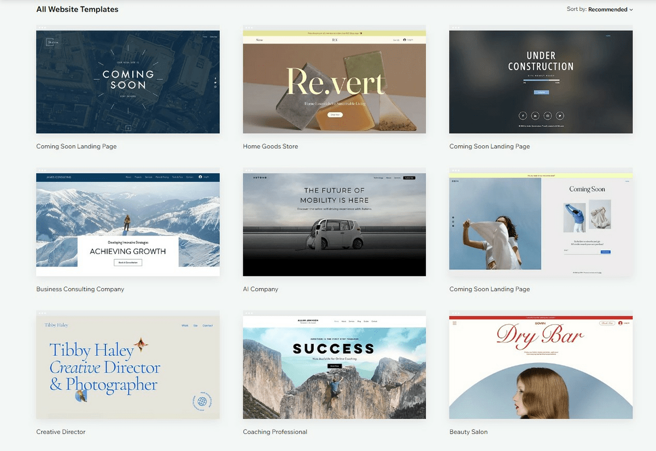Image resolution: width=656 pixels, height=451 pixels.
Task: Click Subscribe in the AI Company template
Action: (409, 178)
